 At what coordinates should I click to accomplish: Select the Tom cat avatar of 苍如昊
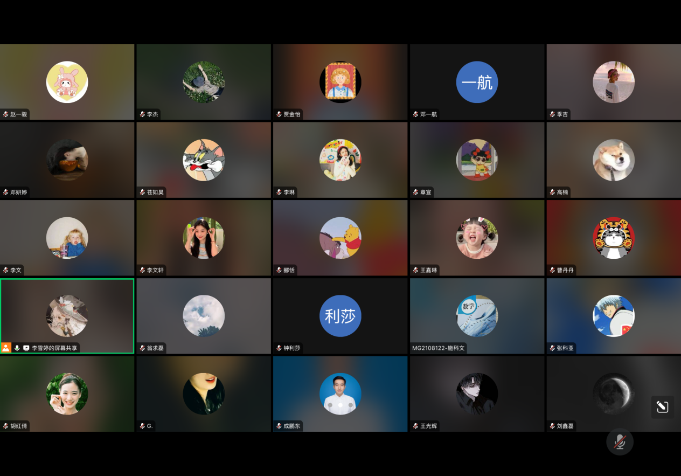(x=204, y=160)
